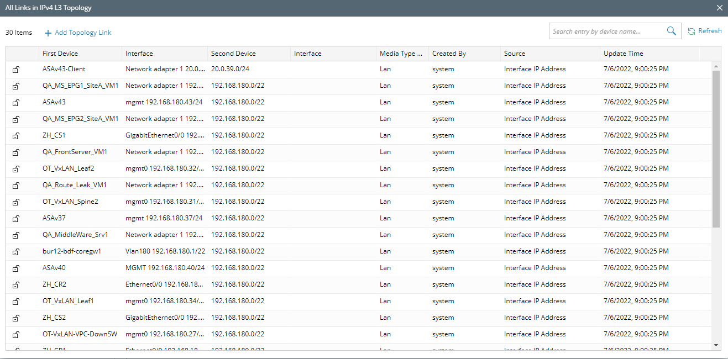The width and height of the screenshot is (728, 359).
Task: Click the search magnifier icon
Action: click(671, 31)
